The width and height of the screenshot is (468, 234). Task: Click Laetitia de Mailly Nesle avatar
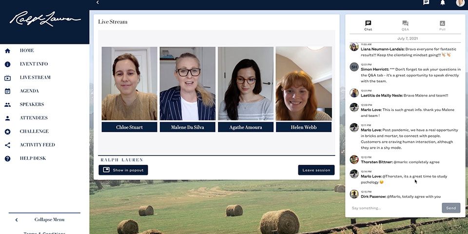coord(354,93)
